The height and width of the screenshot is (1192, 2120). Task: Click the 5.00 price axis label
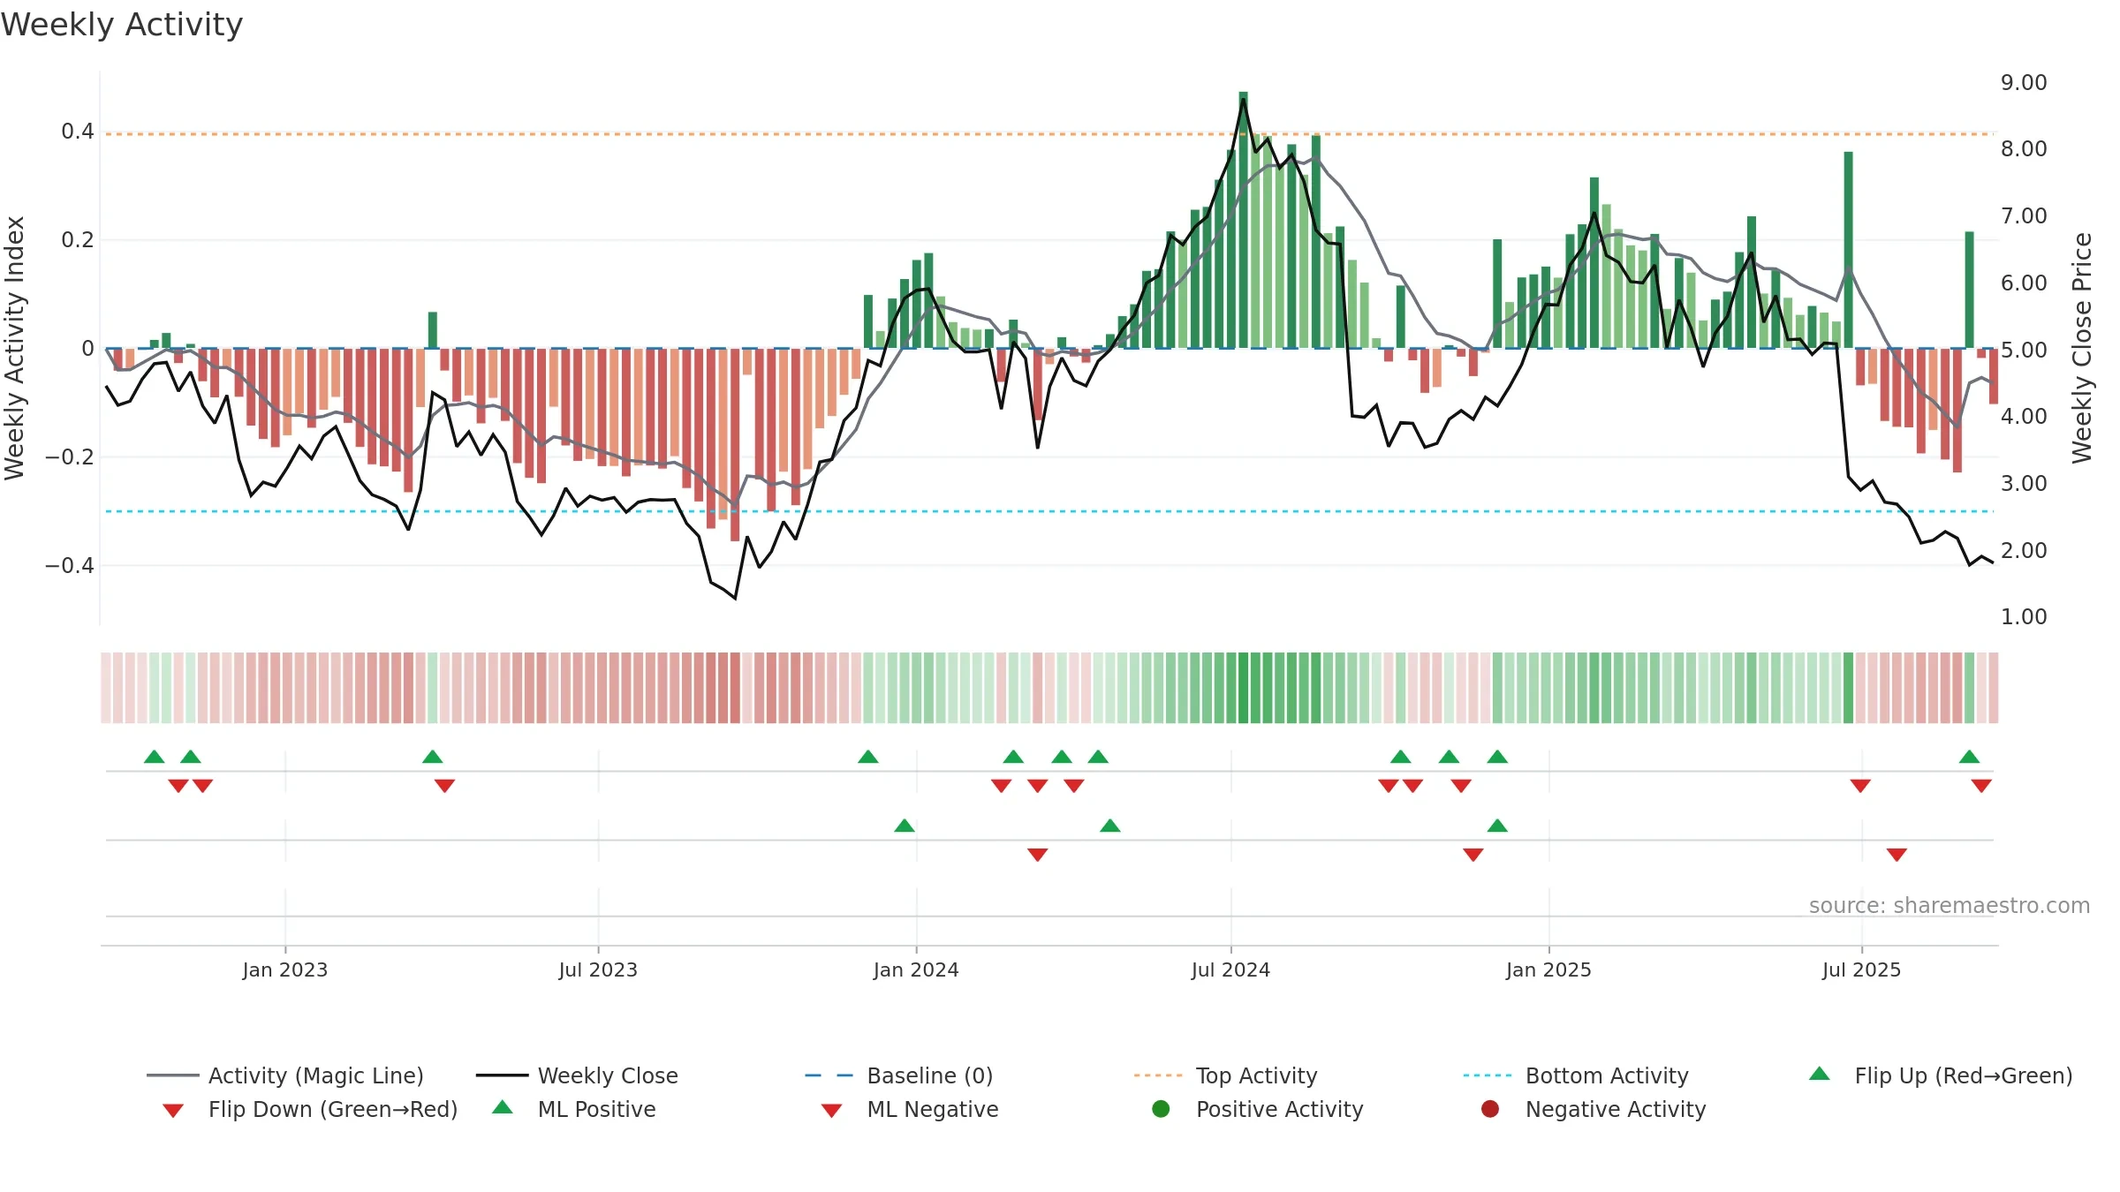[2024, 351]
